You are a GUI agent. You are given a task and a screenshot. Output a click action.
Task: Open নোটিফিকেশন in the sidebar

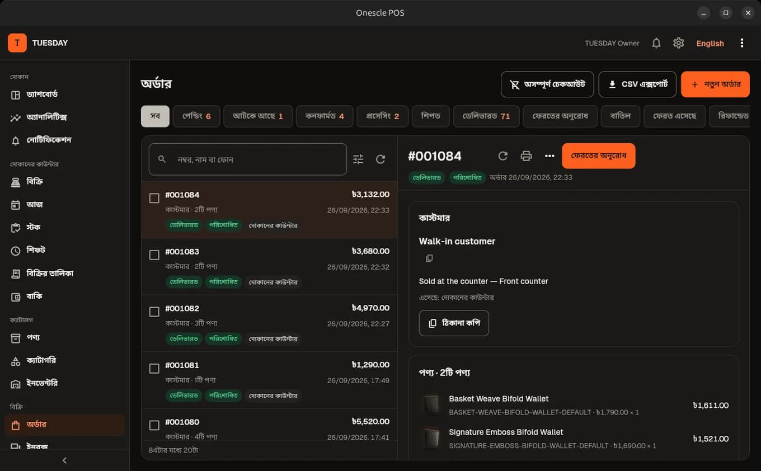coord(64,140)
